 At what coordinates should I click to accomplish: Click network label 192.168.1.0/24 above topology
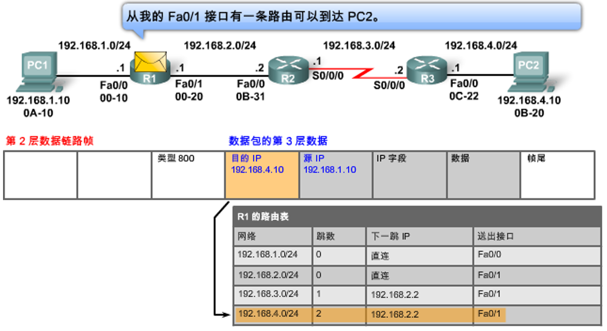pyautogui.click(x=94, y=45)
